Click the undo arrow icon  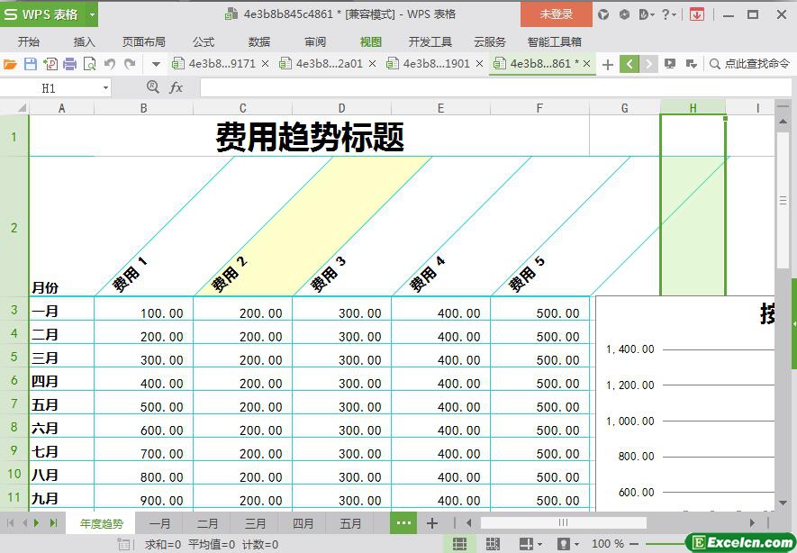point(109,64)
